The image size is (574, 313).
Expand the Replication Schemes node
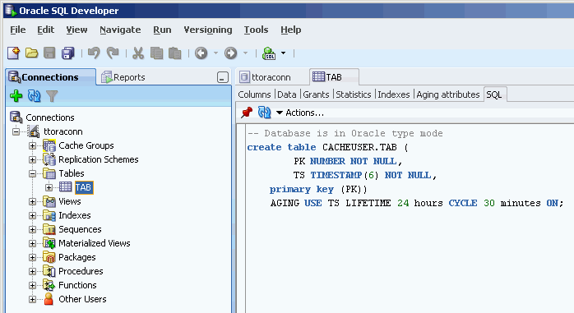coord(32,160)
